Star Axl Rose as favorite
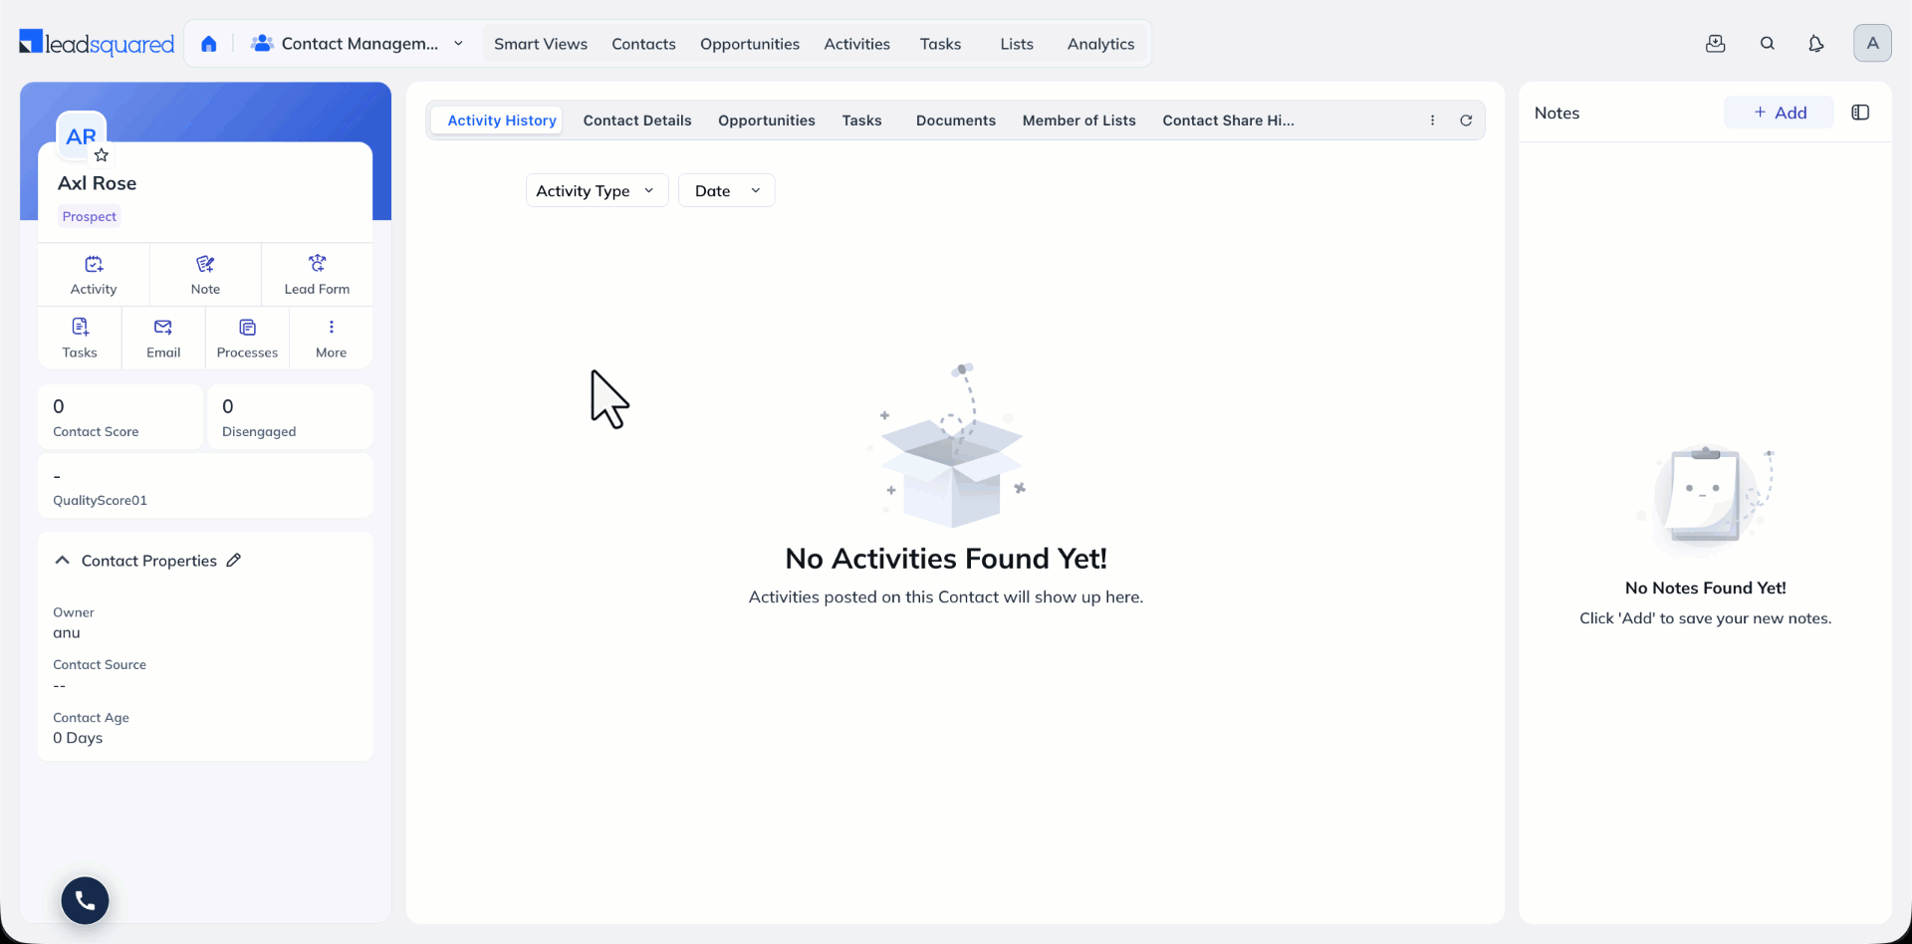The height and width of the screenshot is (944, 1912). 102,155
